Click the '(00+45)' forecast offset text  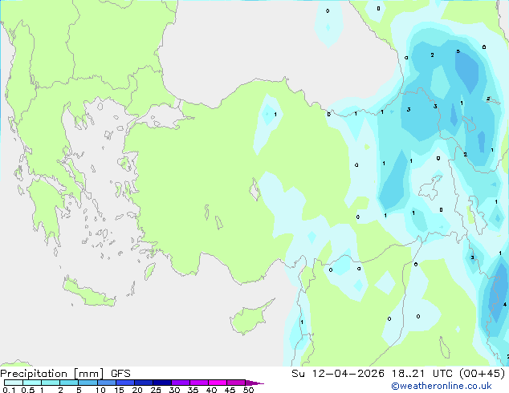[482, 374]
